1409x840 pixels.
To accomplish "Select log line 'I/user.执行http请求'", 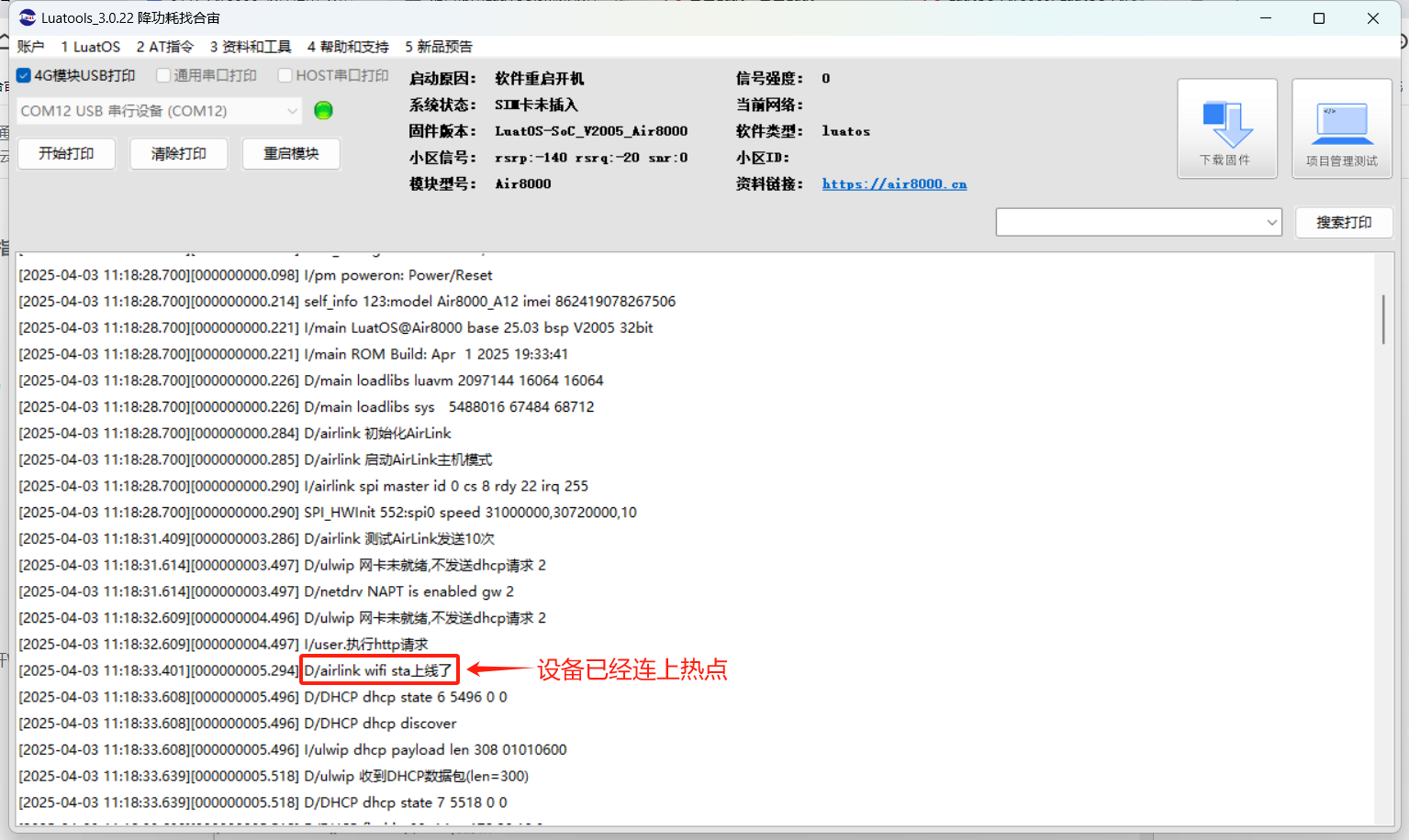I will [x=223, y=645].
